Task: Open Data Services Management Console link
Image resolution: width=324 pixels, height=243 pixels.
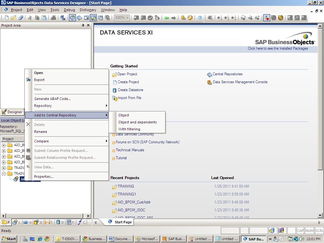Action: 240,82
